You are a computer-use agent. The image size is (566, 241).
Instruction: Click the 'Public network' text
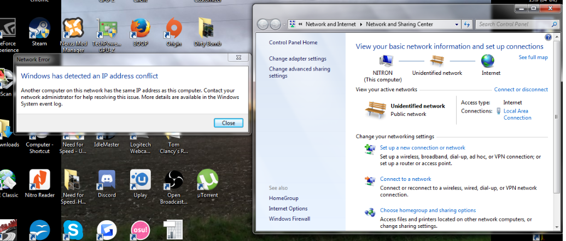point(409,114)
